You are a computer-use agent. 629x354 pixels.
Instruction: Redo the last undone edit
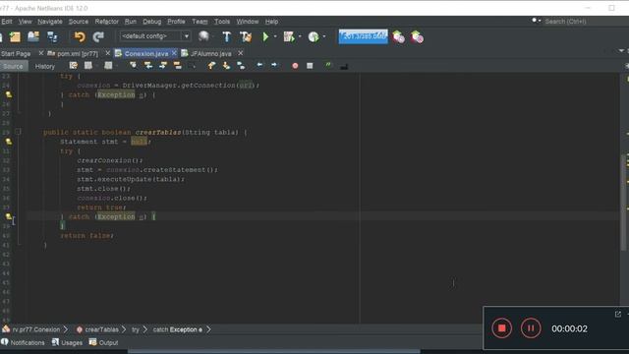98,37
